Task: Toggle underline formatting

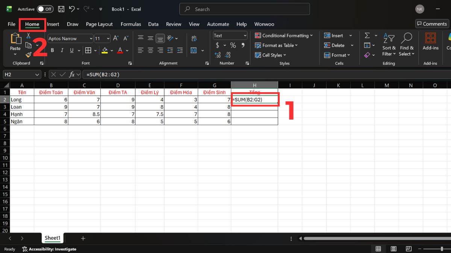Action: coord(71,50)
